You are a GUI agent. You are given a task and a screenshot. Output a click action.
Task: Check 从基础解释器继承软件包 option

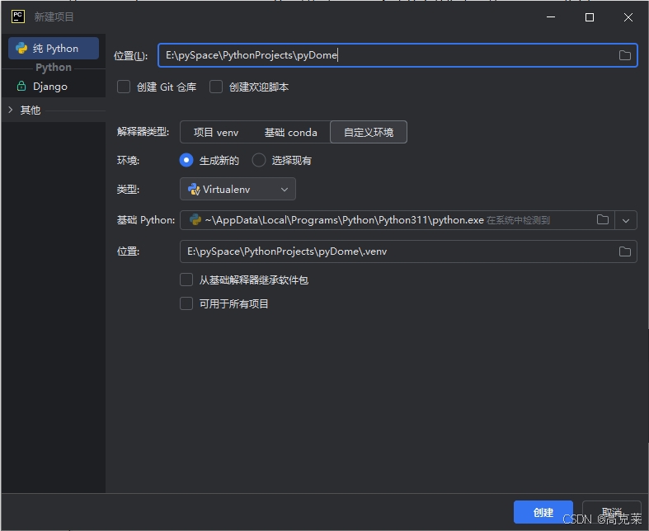pyautogui.click(x=186, y=280)
